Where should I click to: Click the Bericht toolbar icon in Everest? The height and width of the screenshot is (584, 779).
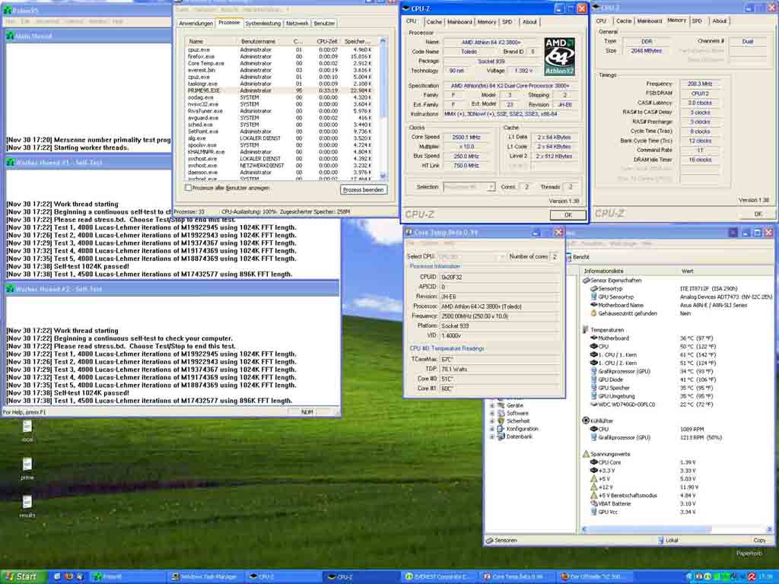click(568, 257)
